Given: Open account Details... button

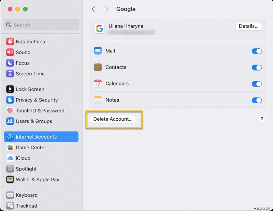Looking at the screenshot, I should [x=249, y=26].
